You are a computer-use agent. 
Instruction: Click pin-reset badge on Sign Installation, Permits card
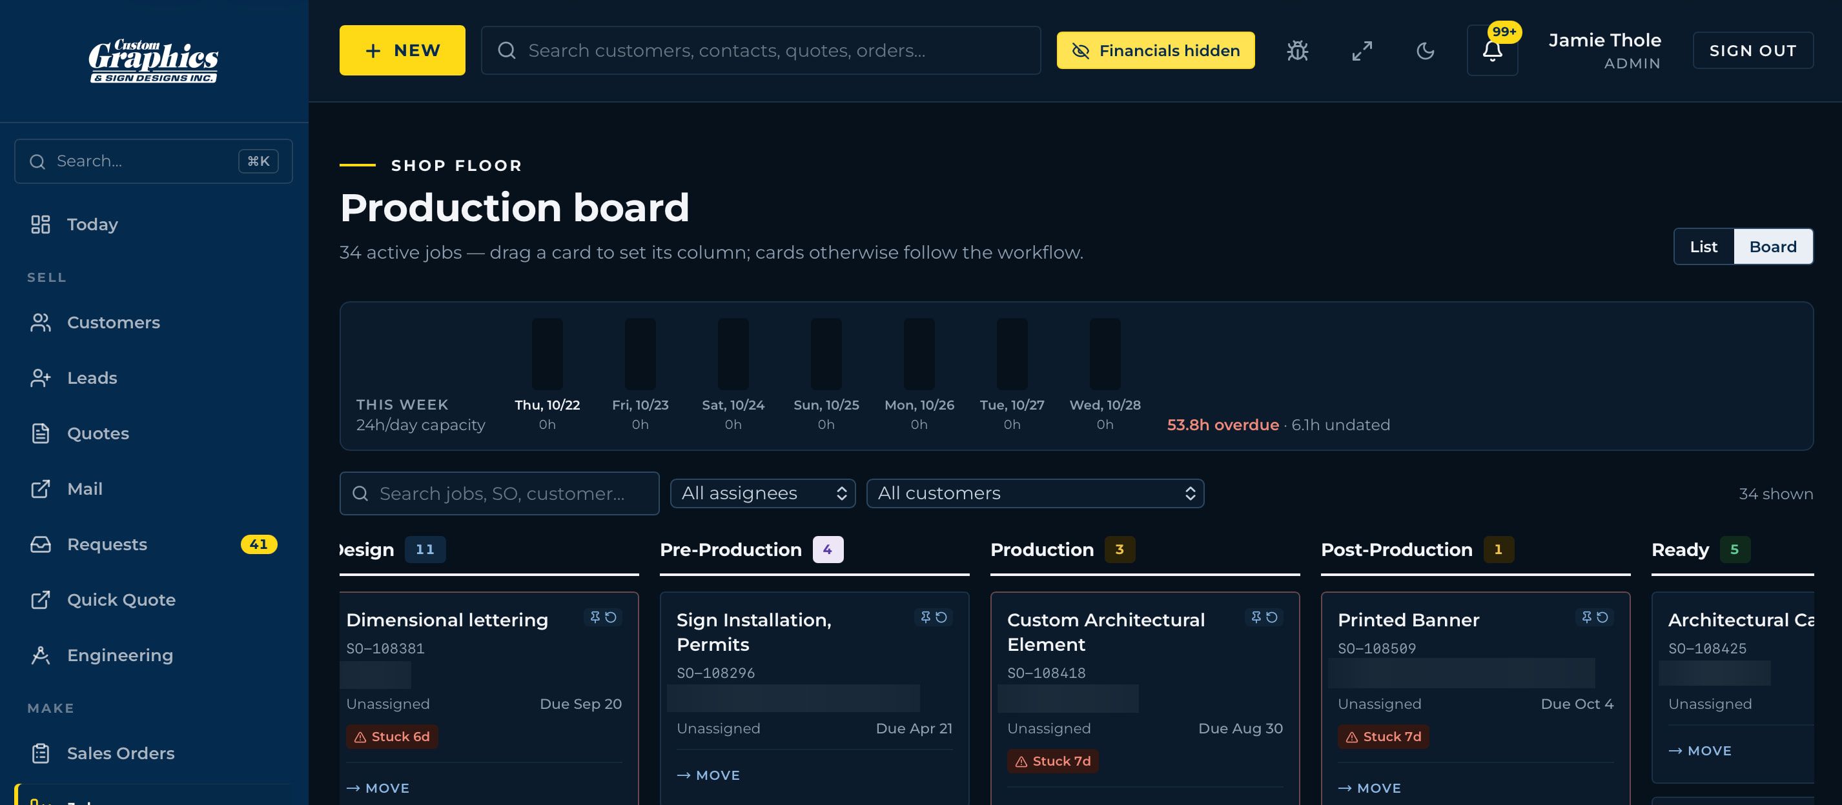click(933, 617)
